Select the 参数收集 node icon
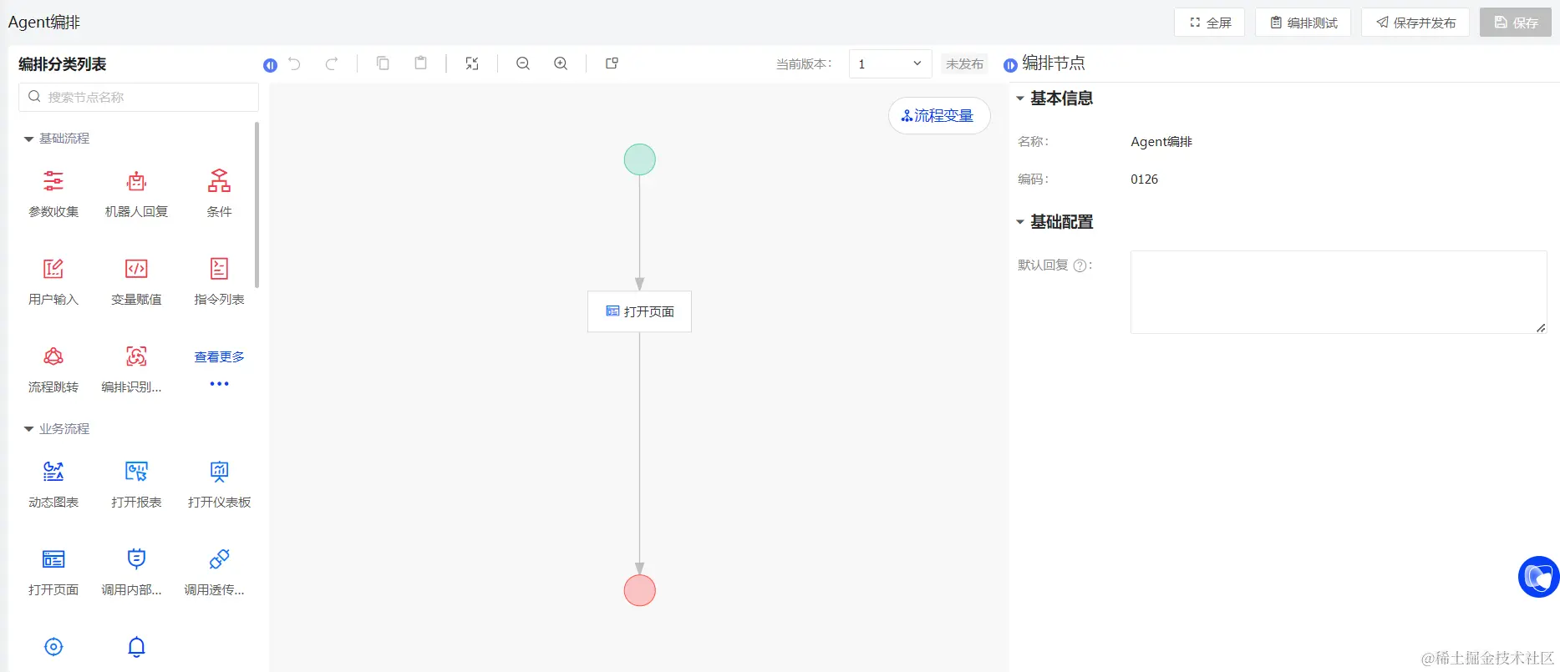 coord(53,181)
